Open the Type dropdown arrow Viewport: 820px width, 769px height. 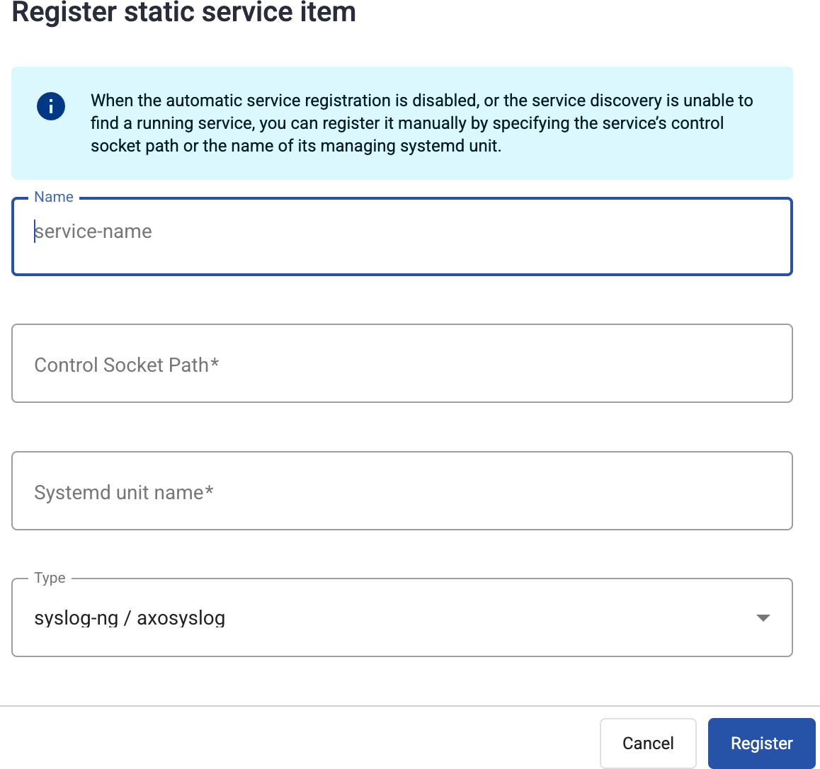763,617
